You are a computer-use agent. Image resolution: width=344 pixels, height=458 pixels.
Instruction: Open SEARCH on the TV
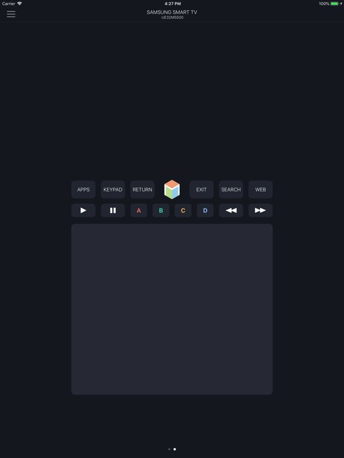[x=231, y=190]
